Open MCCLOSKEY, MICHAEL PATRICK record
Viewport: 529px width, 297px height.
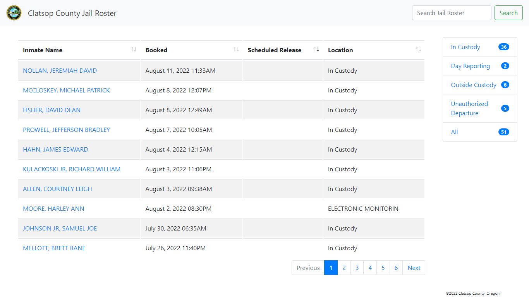pyautogui.click(x=66, y=90)
